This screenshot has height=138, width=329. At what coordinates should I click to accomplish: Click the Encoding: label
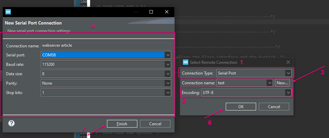click(191, 92)
